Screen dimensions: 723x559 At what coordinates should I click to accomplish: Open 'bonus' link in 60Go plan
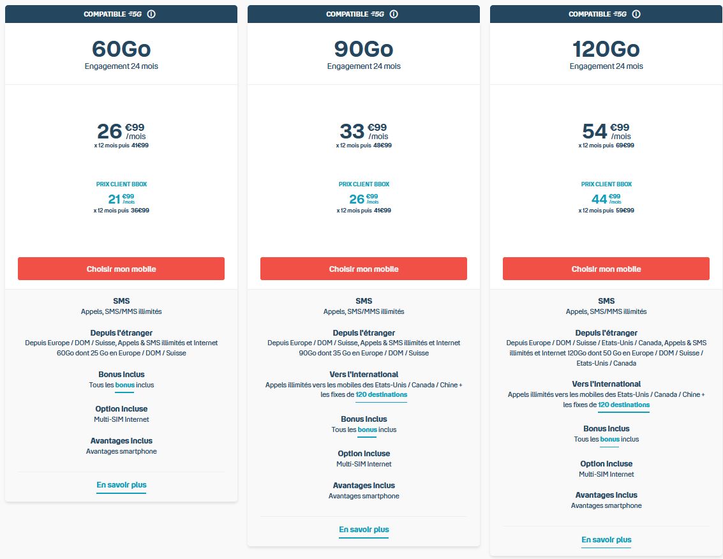[125, 385]
